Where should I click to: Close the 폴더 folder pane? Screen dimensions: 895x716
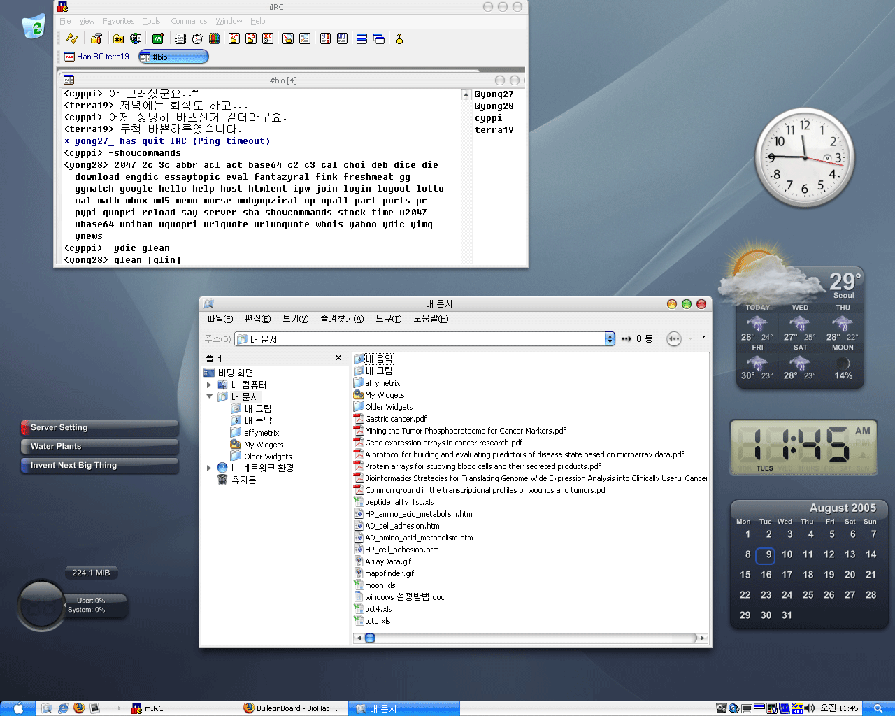[338, 358]
